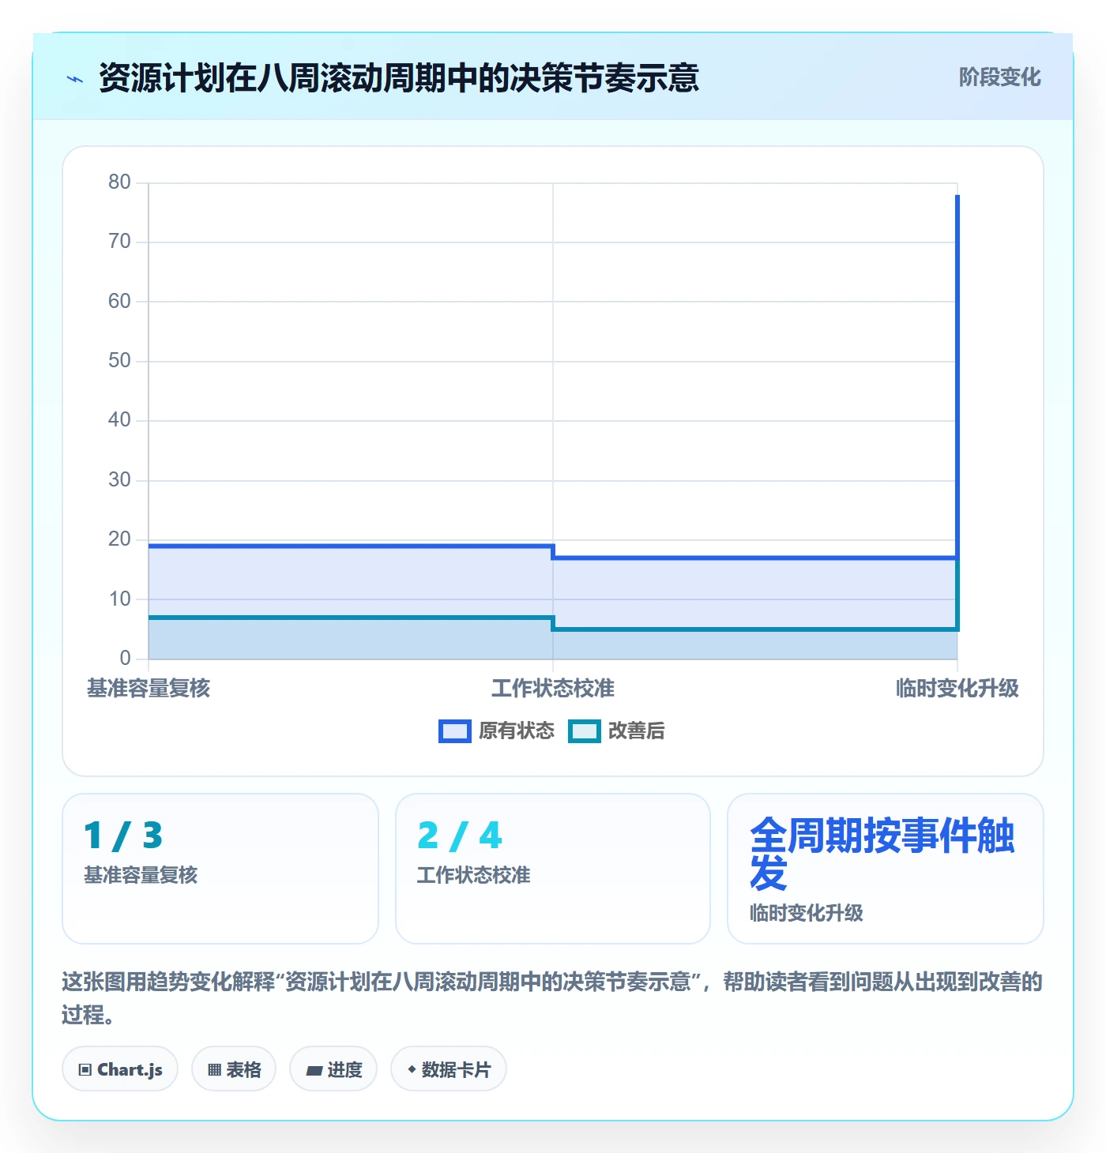Click the 改善后 legend label

(x=636, y=731)
